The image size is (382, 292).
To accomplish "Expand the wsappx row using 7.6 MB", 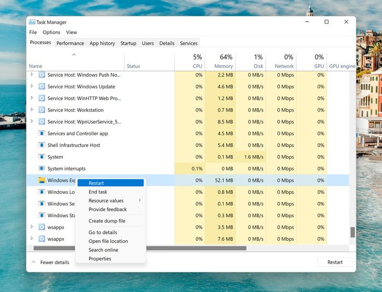I will point(32,239).
